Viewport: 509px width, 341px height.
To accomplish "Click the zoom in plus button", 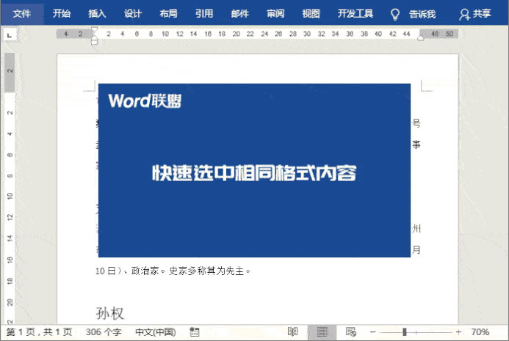I will 458,332.
